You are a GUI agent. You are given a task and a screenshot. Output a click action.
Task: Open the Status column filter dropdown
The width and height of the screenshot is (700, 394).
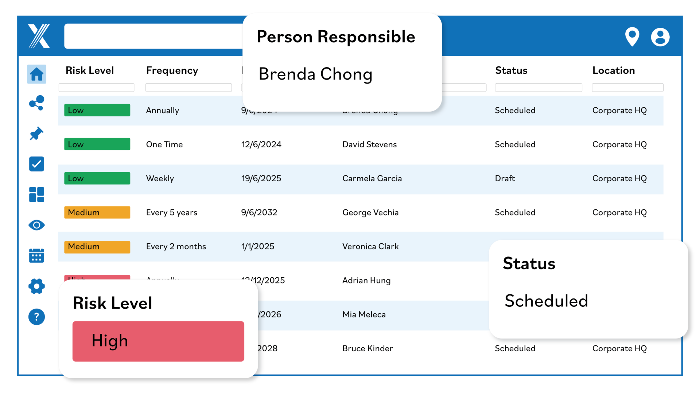(x=538, y=87)
